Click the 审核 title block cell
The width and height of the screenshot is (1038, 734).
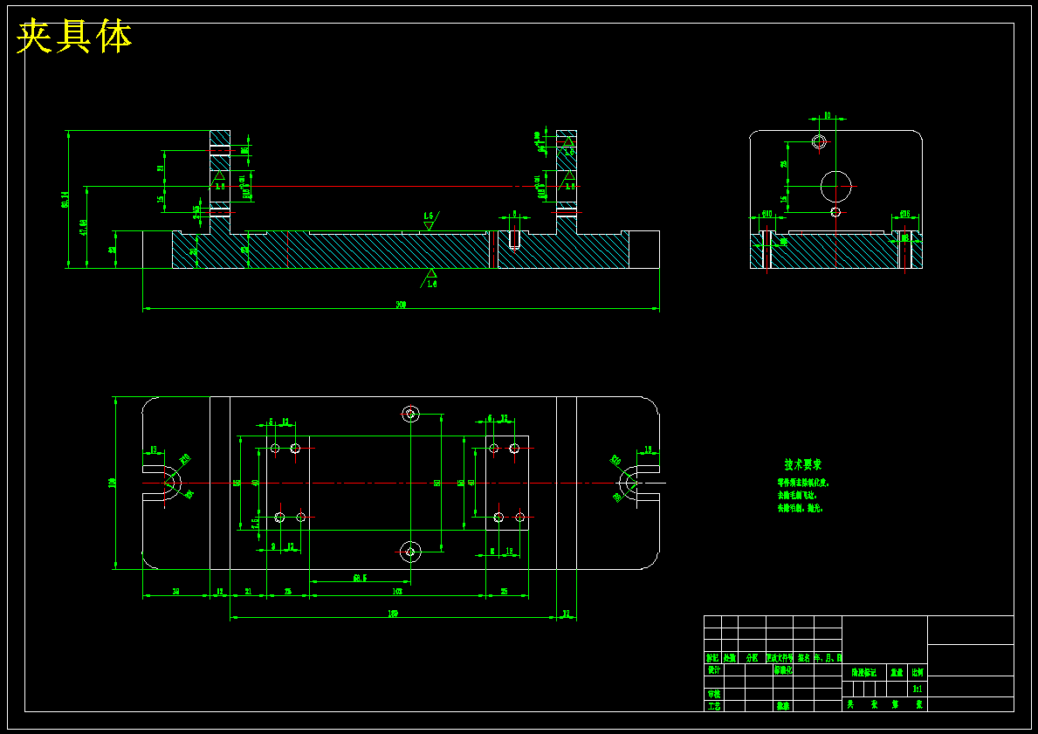click(x=713, y=694)
